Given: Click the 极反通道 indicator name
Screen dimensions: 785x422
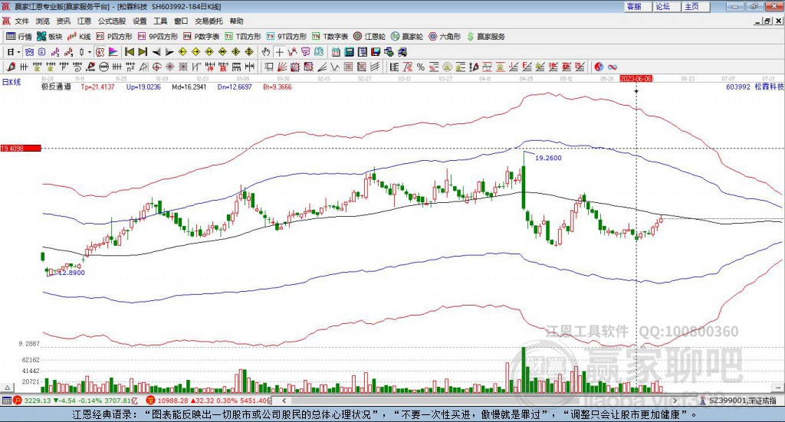Looking at the screenshot, I should (56, 87).
